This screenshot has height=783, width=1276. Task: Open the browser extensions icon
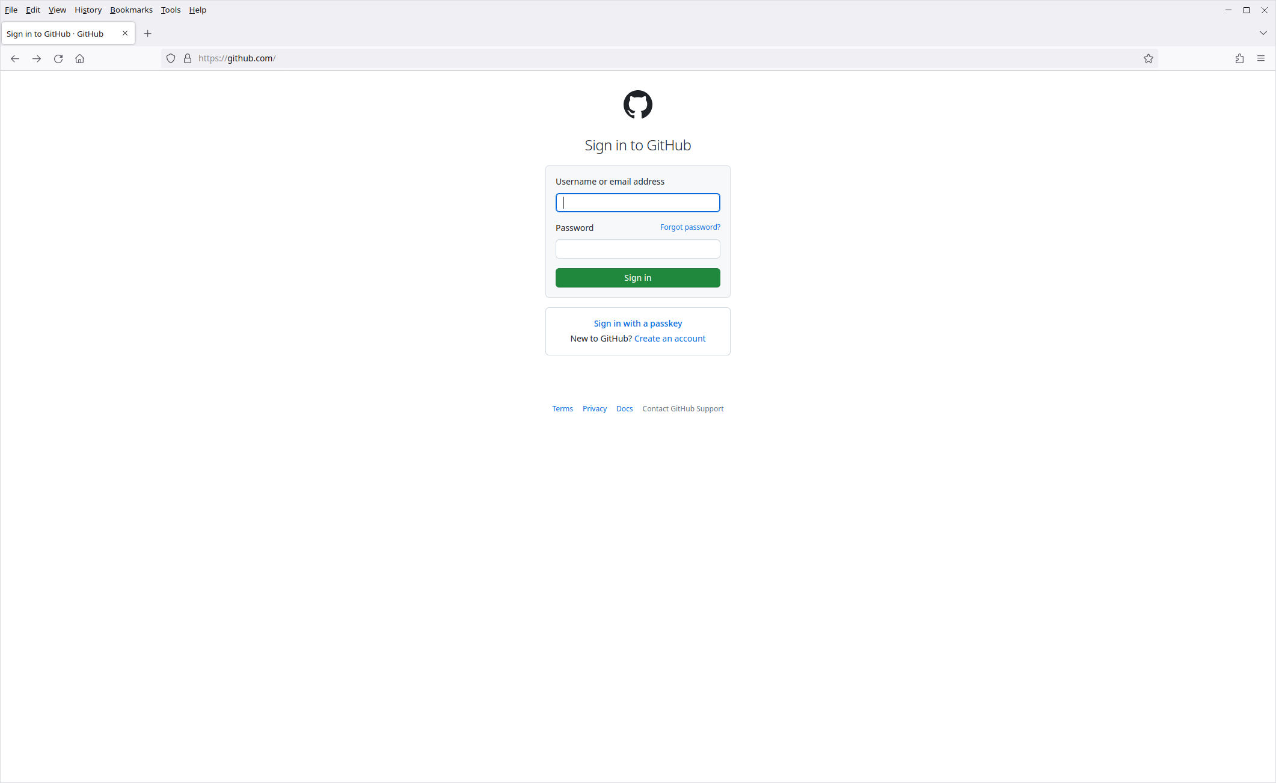click(x=1239, y=58)
